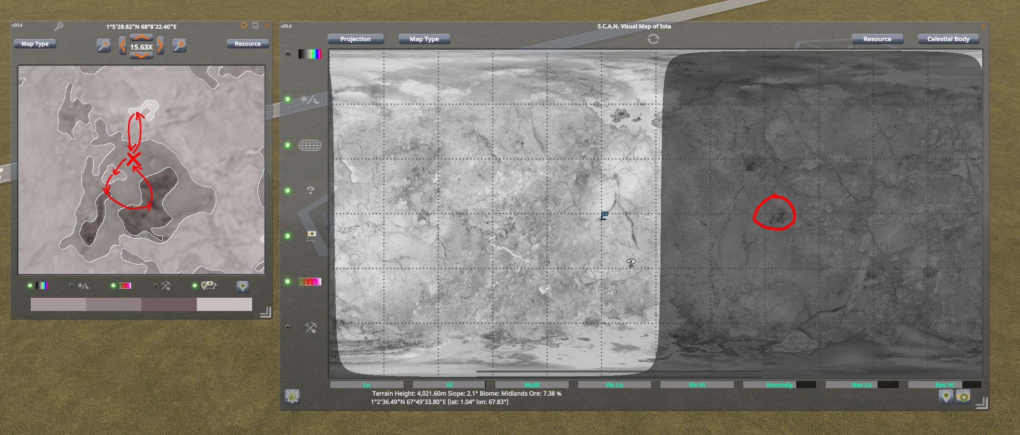Image resolution: width=1020 pixels, height=435 pixels.
Task: Open Map Type dropdown in main map
Action: point(424,39)
